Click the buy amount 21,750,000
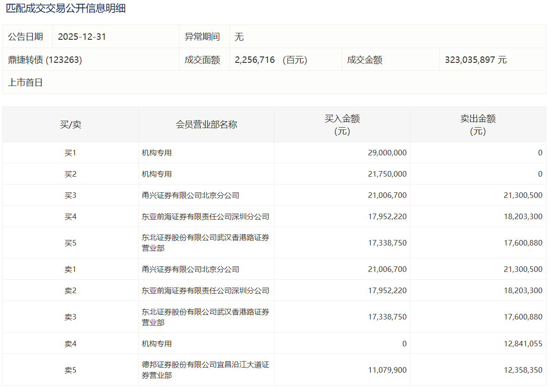This screenshot has width=550, height=387. [387, 174]
